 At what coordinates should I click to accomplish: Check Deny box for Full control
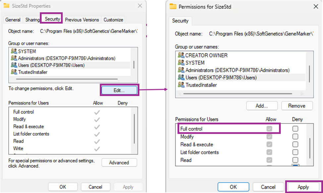point(295,129)
